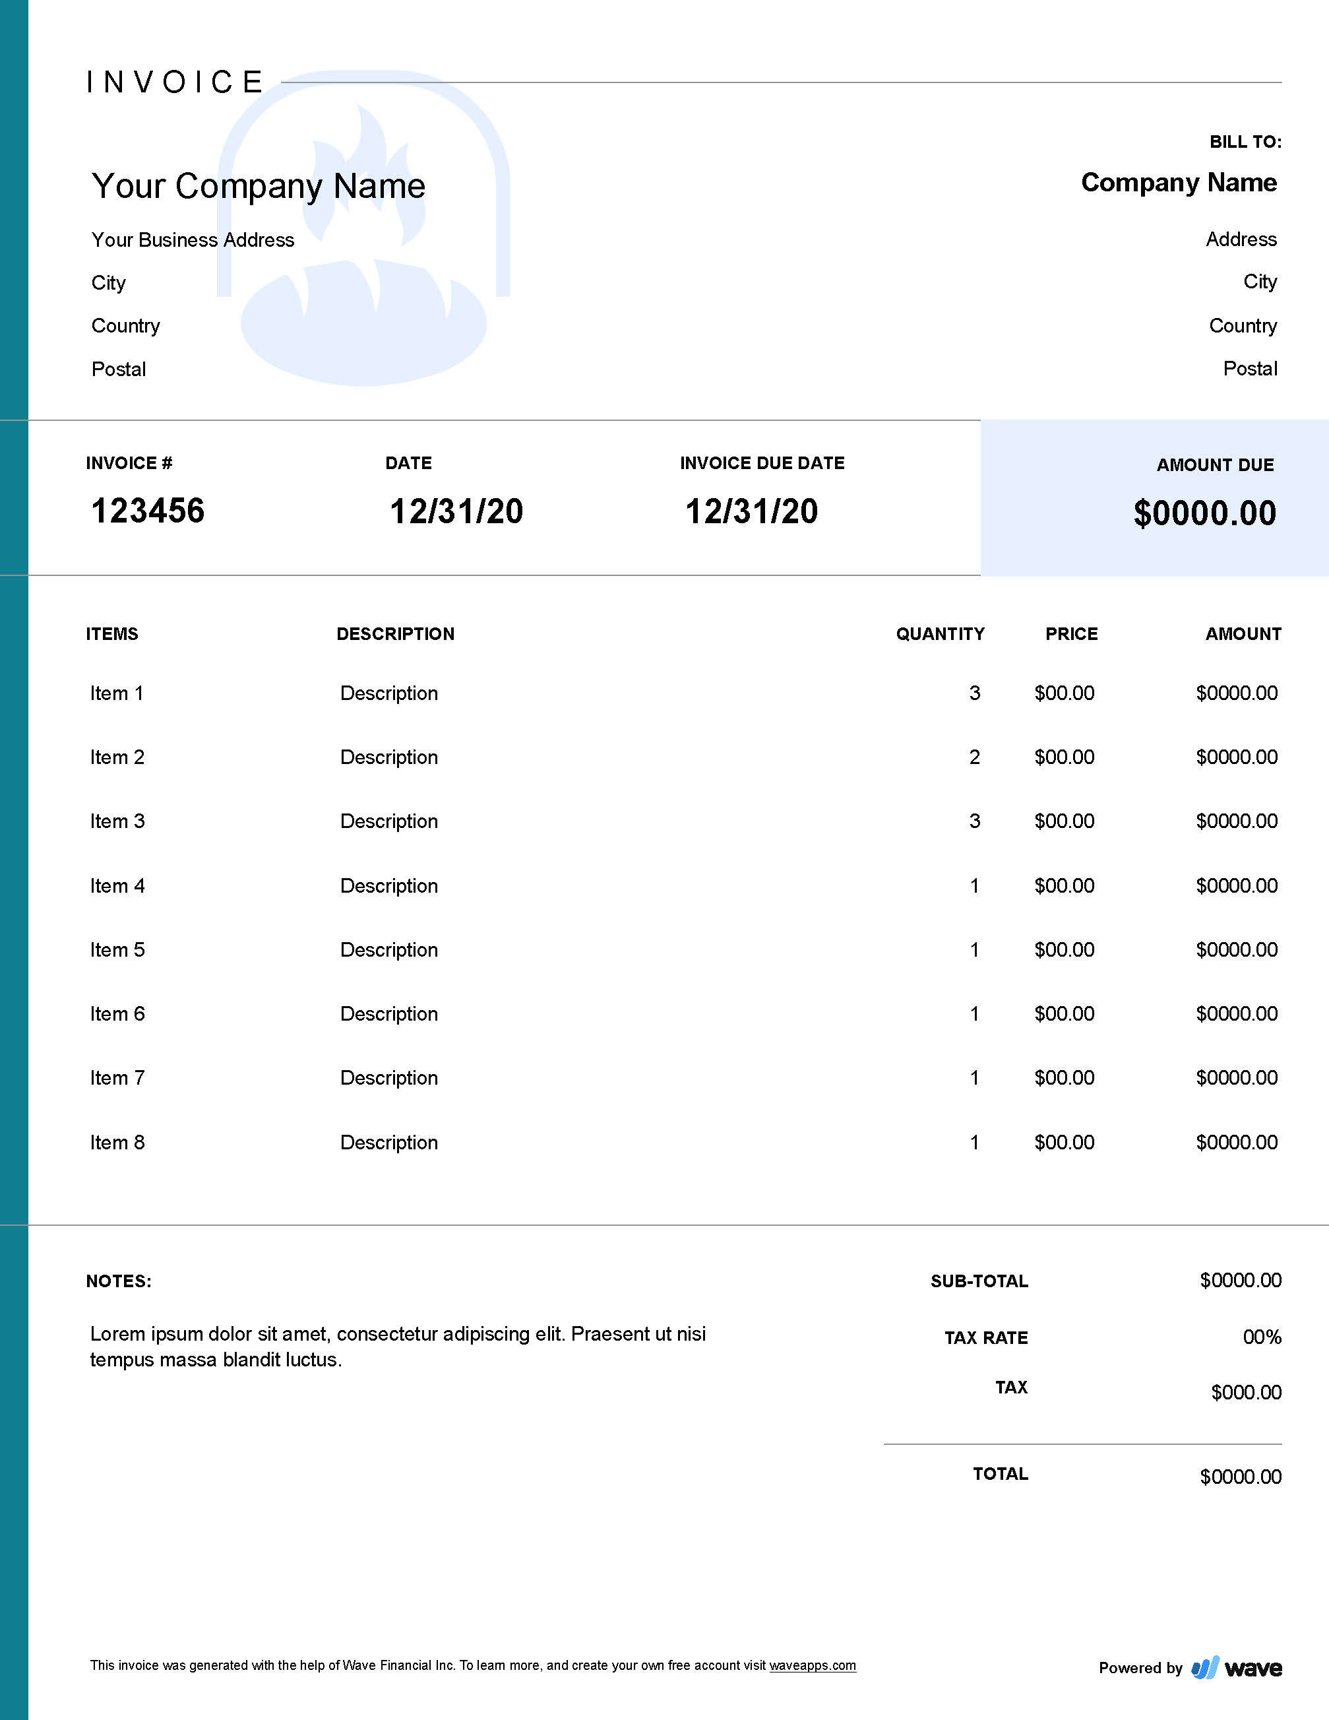Click the DESCRIPTION column header

395,634
